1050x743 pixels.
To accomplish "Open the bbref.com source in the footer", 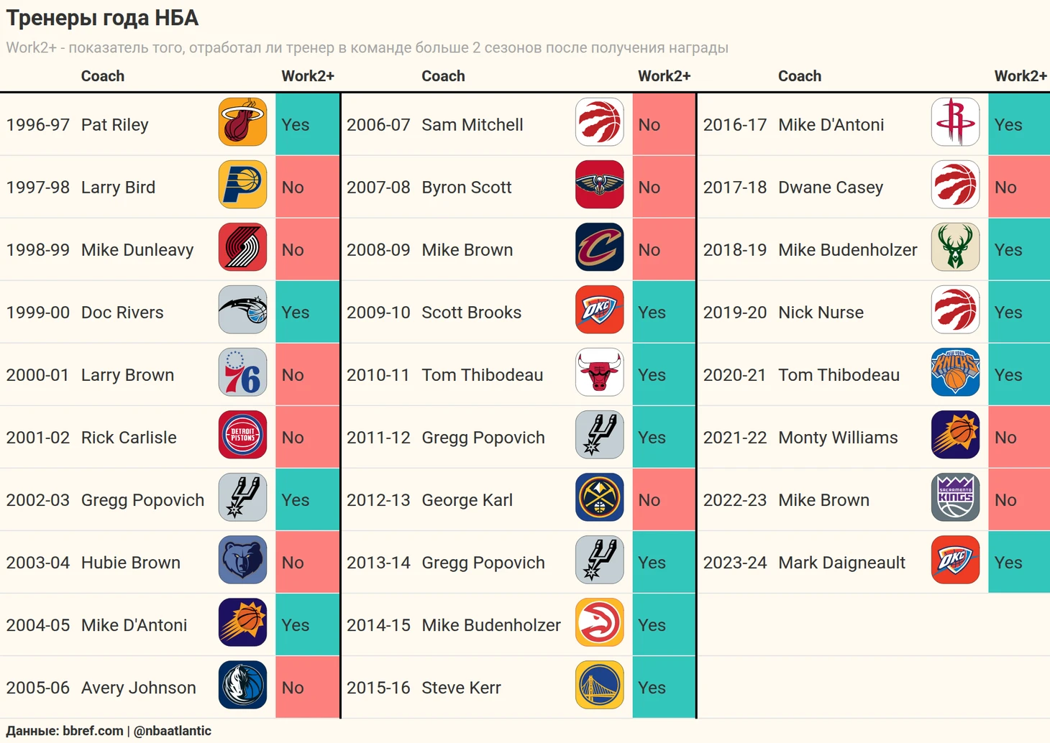I will coord(93,731).
